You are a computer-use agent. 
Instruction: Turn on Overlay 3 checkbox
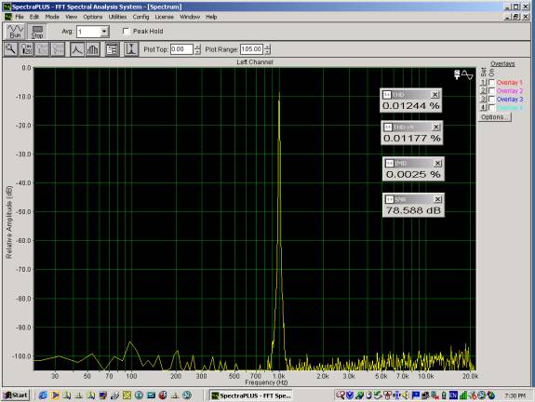coord(491,100)
